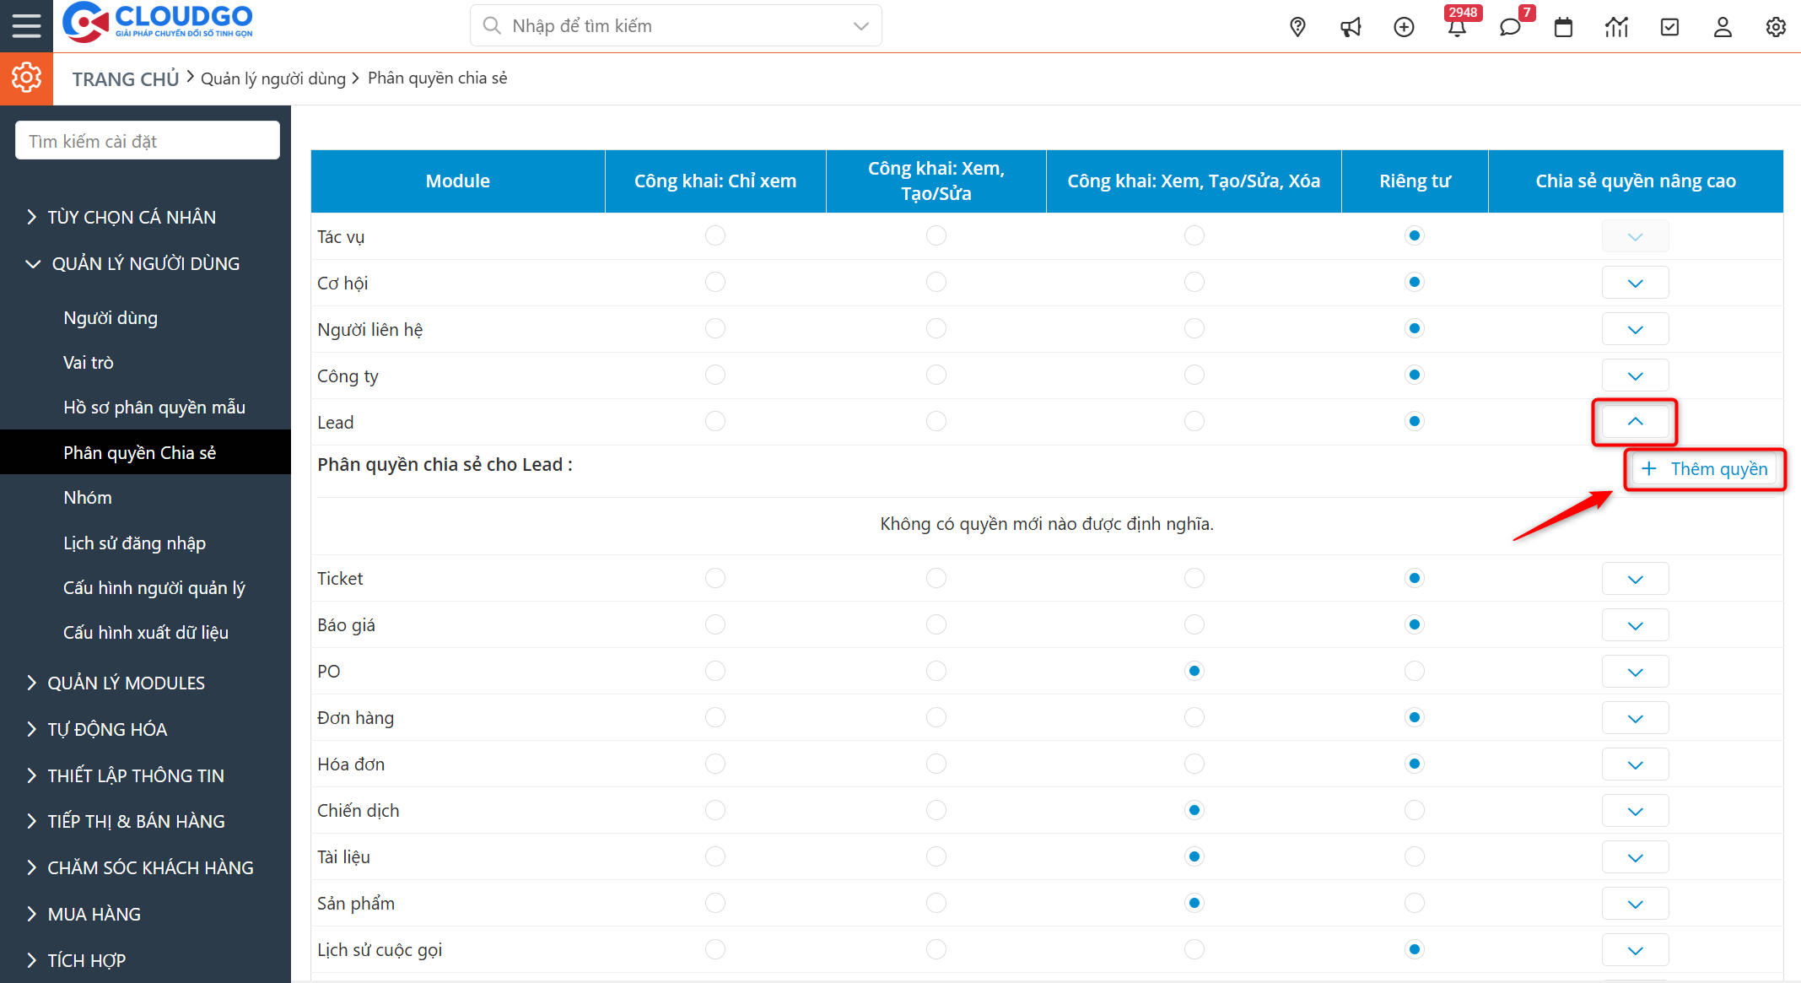Click the announcements megaphone icon
The image size is (1801, 983).
tap(1351, 26)
